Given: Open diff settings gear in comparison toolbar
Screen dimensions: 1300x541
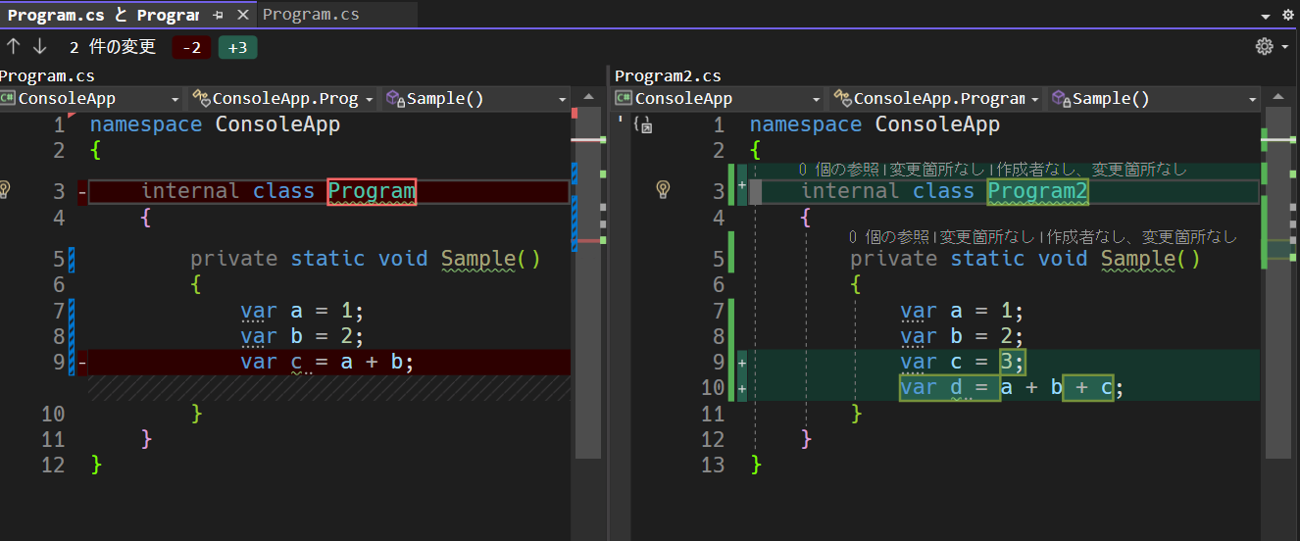Looking at the screenshot, I should (x=1265, y=46).
